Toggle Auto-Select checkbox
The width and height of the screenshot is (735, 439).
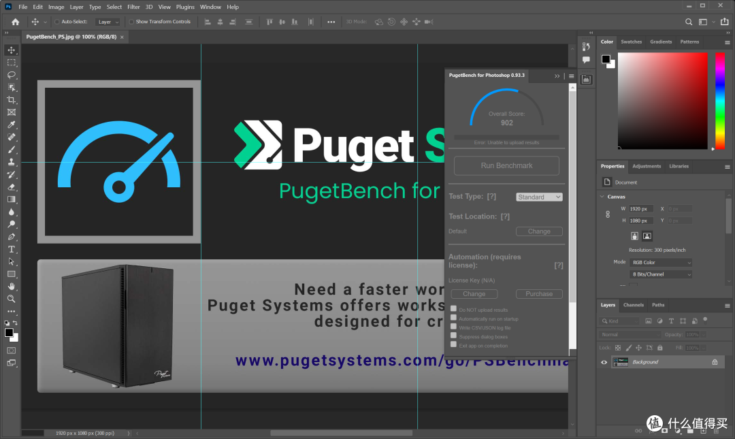57,22
